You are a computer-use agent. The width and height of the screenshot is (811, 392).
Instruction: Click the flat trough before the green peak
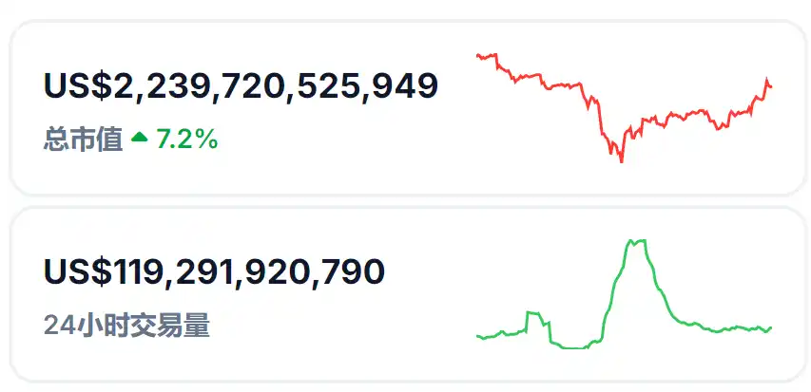point(570,347)
